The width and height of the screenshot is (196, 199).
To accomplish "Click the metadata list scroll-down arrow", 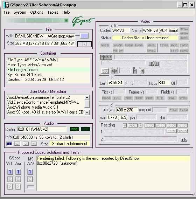I will click(87, 112).
